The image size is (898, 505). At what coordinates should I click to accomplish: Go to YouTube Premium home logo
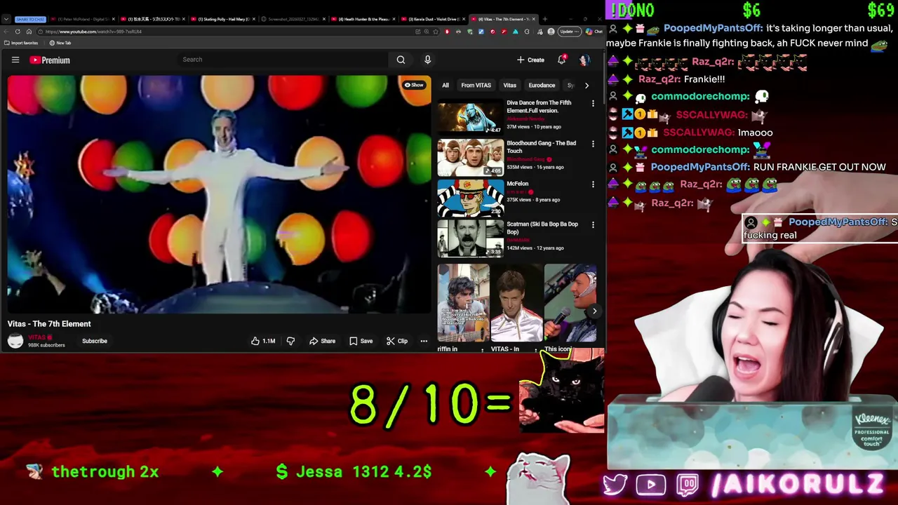(50, 60)
